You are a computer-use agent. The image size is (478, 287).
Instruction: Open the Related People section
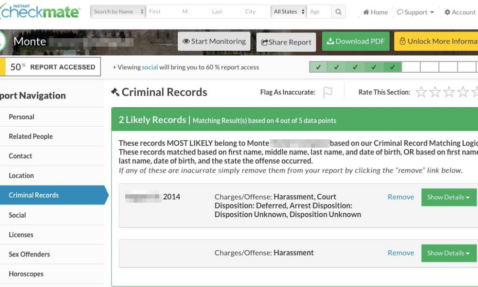pos(52,136)
